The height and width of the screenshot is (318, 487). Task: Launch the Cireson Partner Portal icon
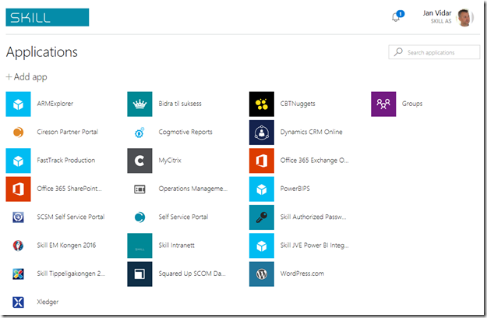coord(18,132)
